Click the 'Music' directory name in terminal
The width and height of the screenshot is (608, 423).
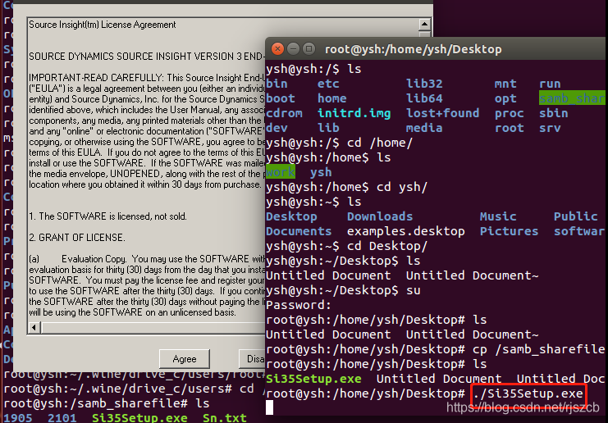(x=498, y=216)
